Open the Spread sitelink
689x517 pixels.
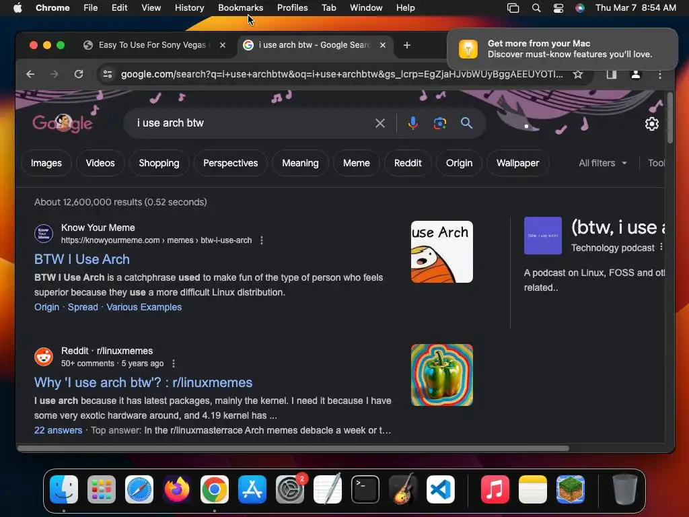click(83, 307)
